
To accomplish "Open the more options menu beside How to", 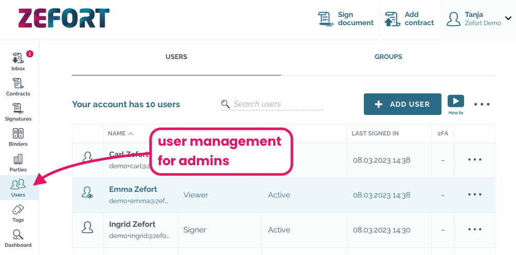I will pos(482,104).
